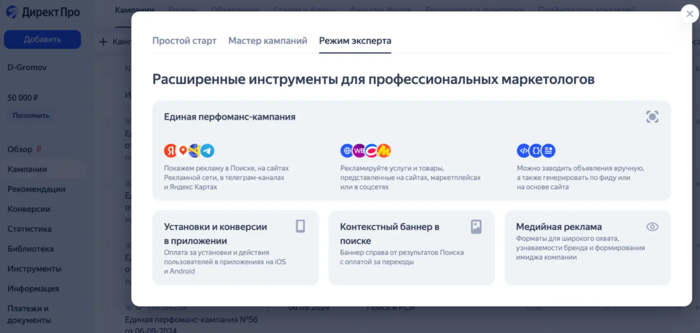
Task: Click the Единая перфоманс-кампания №56 row text
Action: pos(191,320)
